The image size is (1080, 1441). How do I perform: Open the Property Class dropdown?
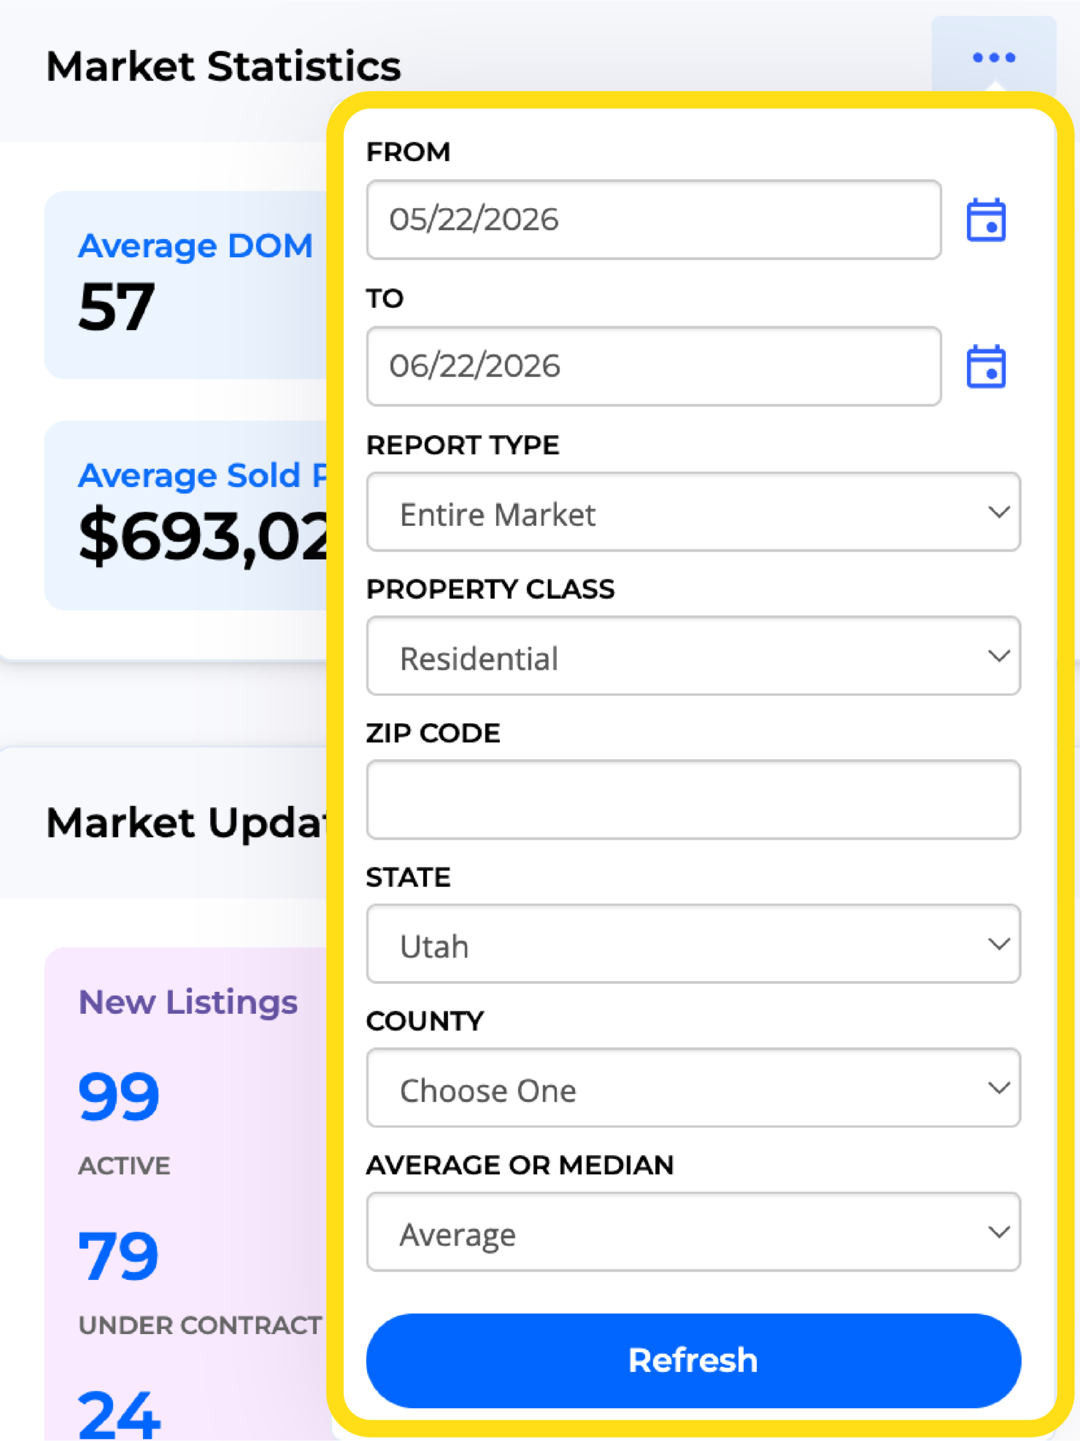click(x=694, y=656)
